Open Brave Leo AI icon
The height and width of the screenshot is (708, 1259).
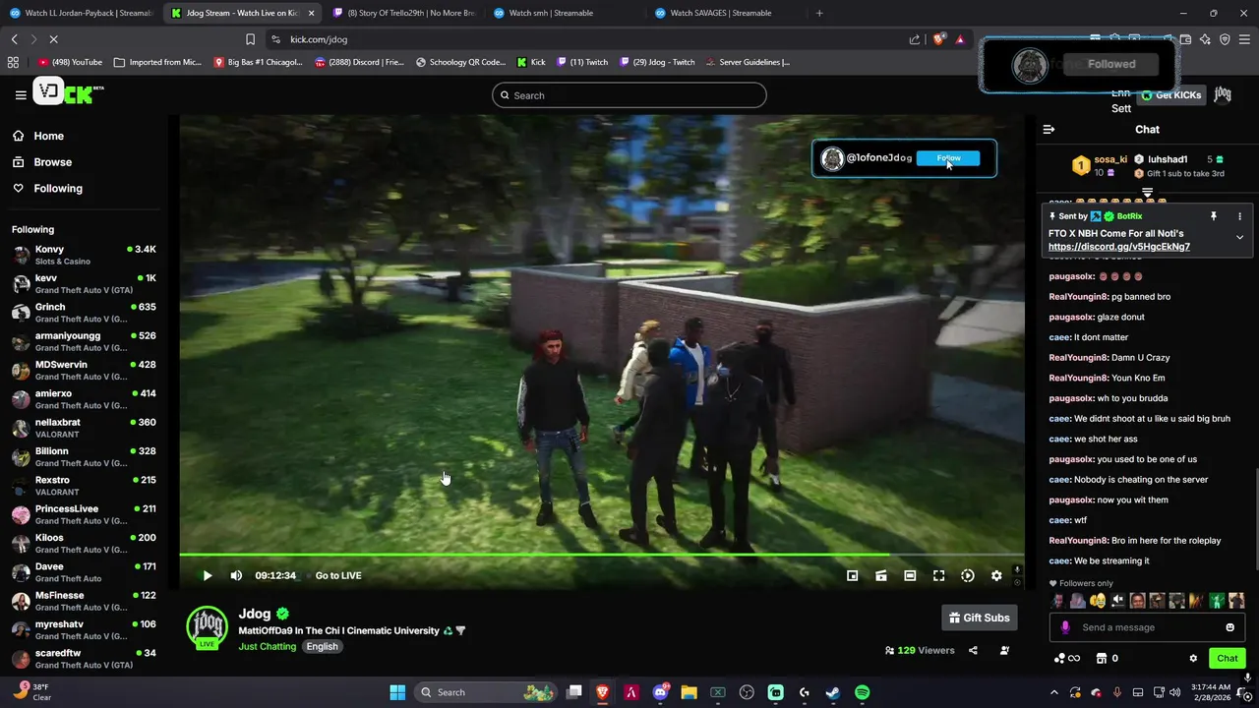pos(1206,39)
